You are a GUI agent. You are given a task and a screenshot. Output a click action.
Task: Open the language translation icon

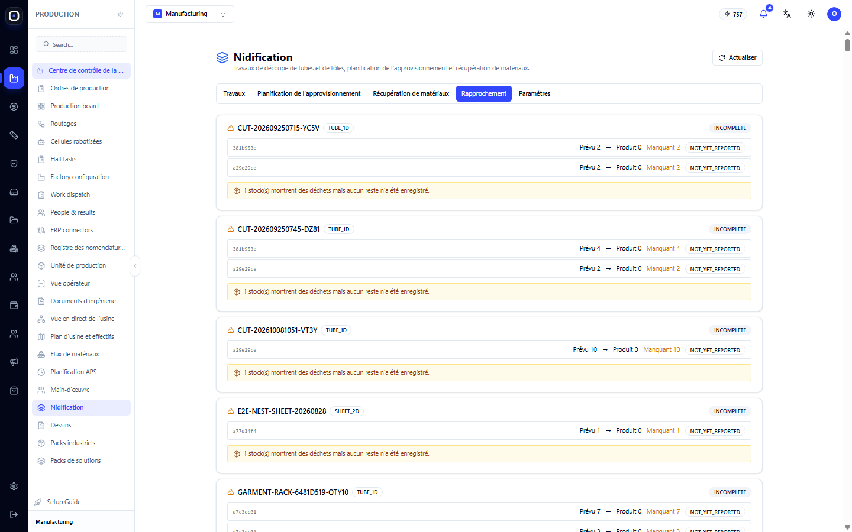click(787, 14)
